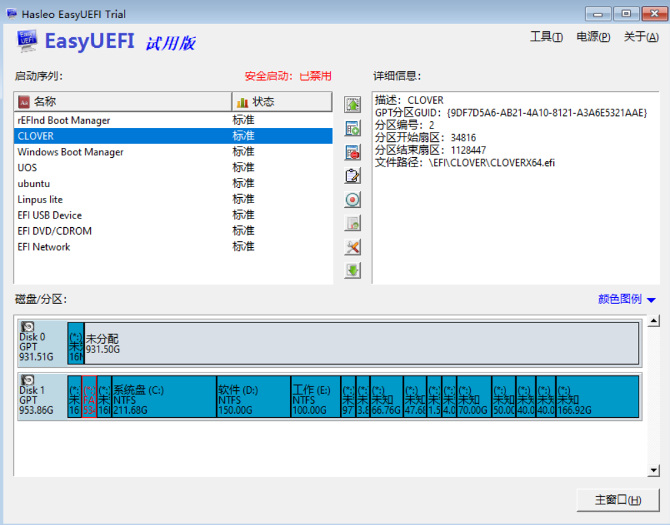Click the 分区开始扇区: 34816 line
Screen dimensions: 670x525
click(x=425, y=137)
